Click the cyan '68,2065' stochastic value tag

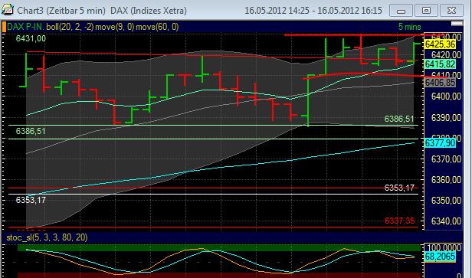click(x=440, y=257)
